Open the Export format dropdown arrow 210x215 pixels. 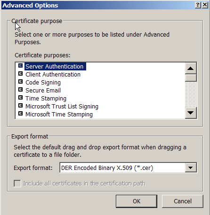pos(191,168)
